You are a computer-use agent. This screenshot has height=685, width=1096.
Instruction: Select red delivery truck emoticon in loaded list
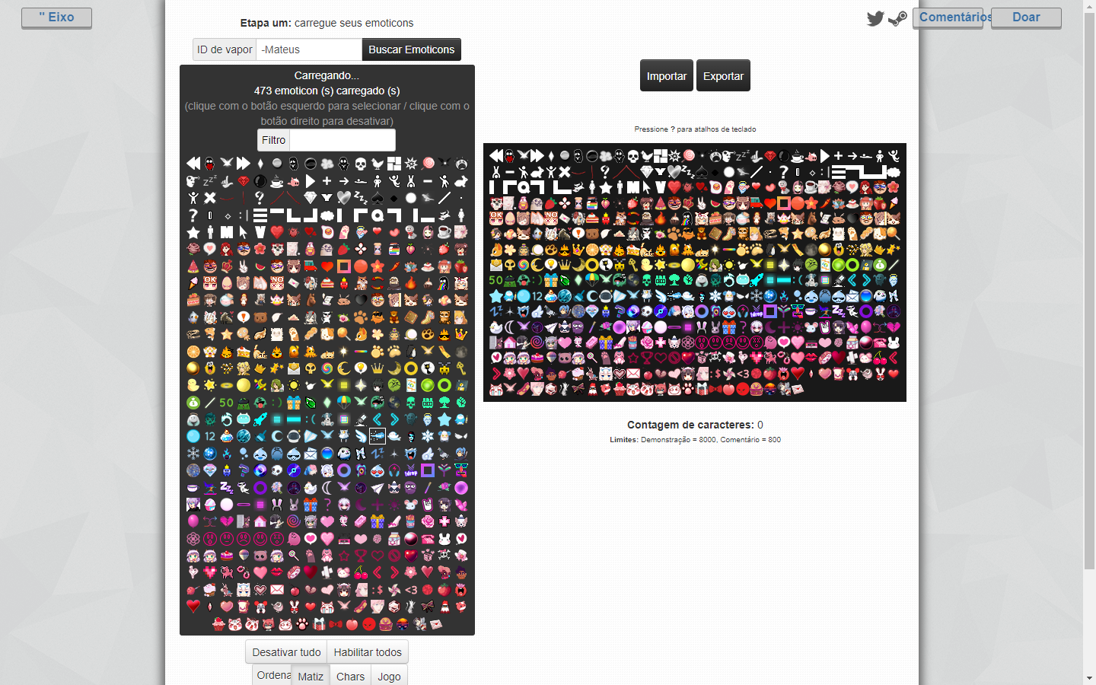click(x=311, y=266)
